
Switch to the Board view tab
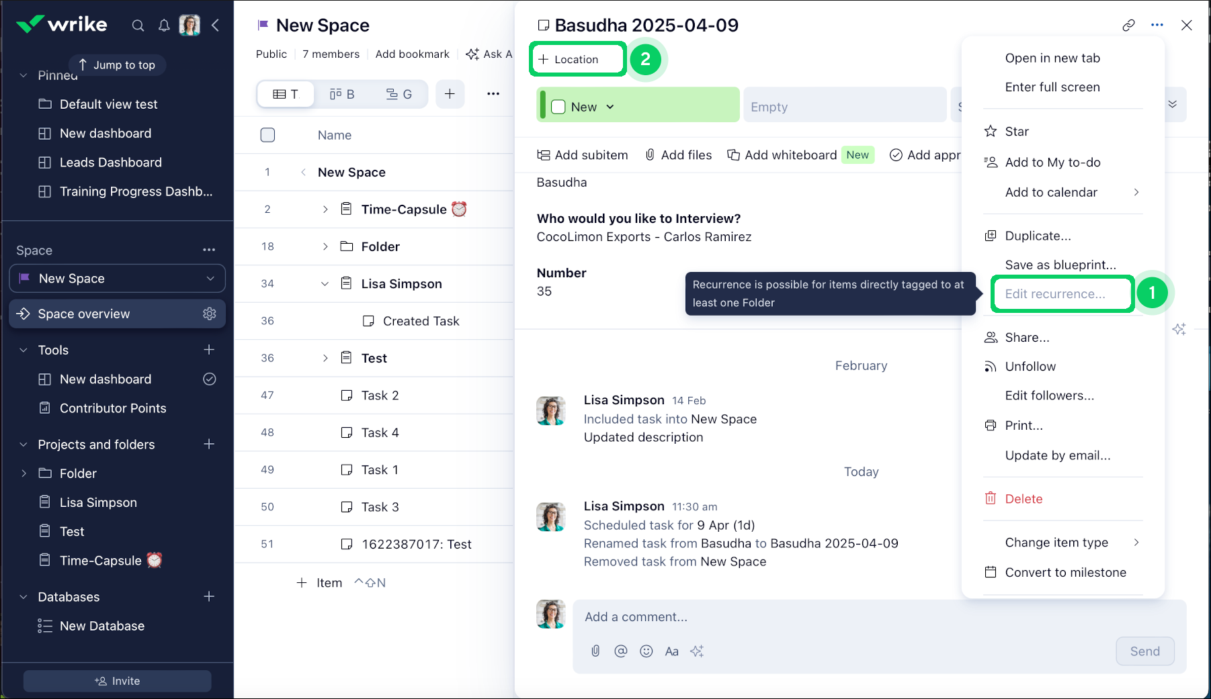click(342, 94)
